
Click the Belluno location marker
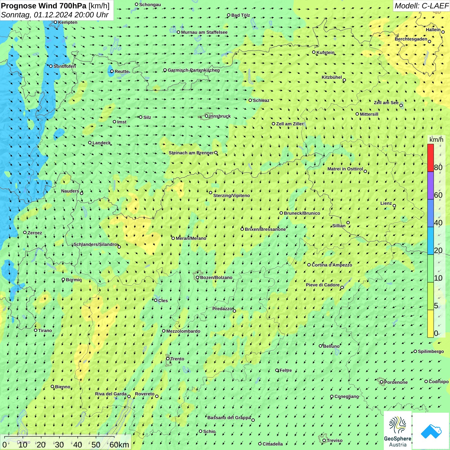point(320,346)
